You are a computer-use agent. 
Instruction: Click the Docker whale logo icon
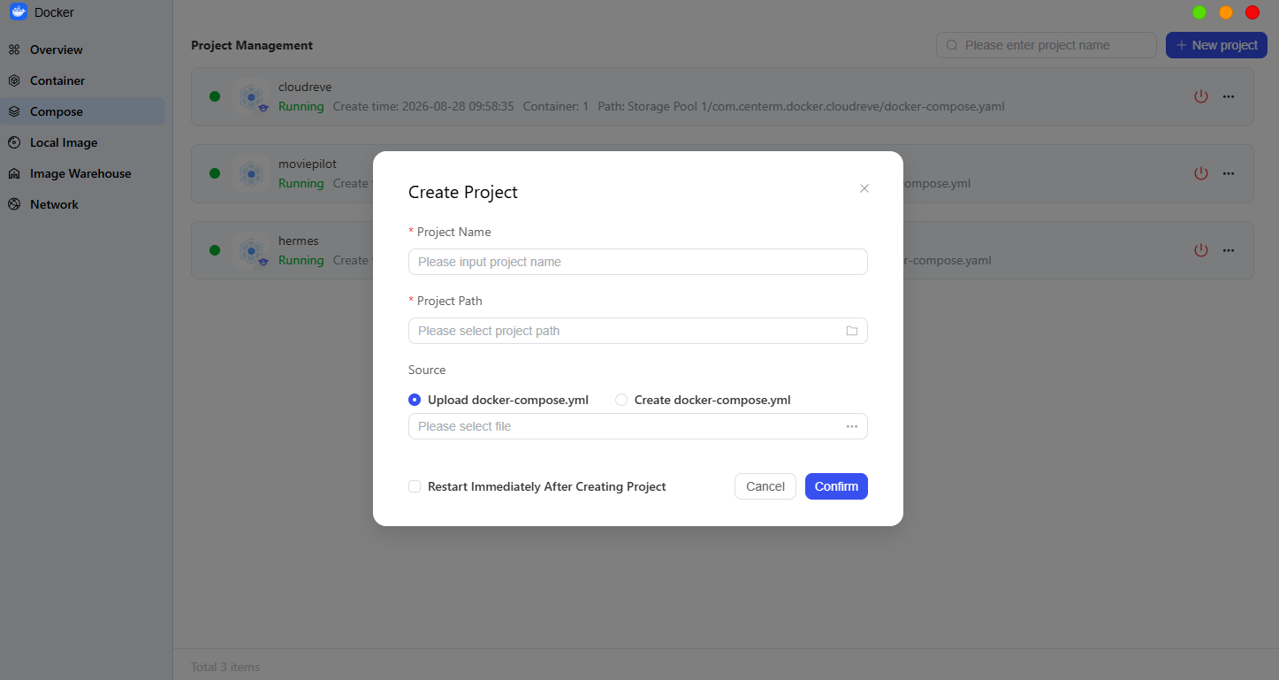coord(19,12)
